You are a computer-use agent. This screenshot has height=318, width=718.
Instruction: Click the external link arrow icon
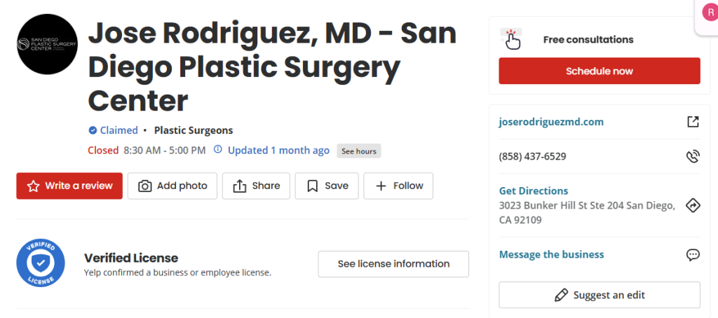point(693,122)
